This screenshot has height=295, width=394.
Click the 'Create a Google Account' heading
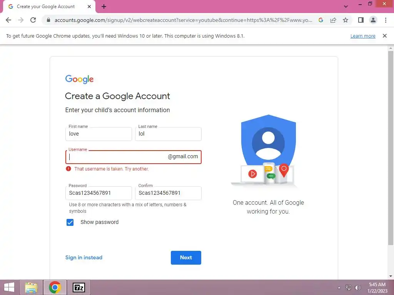[x=118, y=96]
